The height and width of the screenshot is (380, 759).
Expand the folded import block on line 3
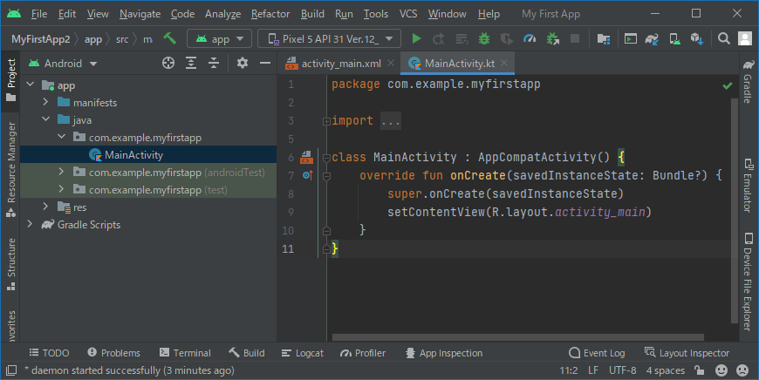click(327, 121)
